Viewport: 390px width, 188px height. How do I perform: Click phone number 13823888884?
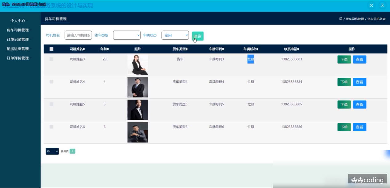point(292,82)
